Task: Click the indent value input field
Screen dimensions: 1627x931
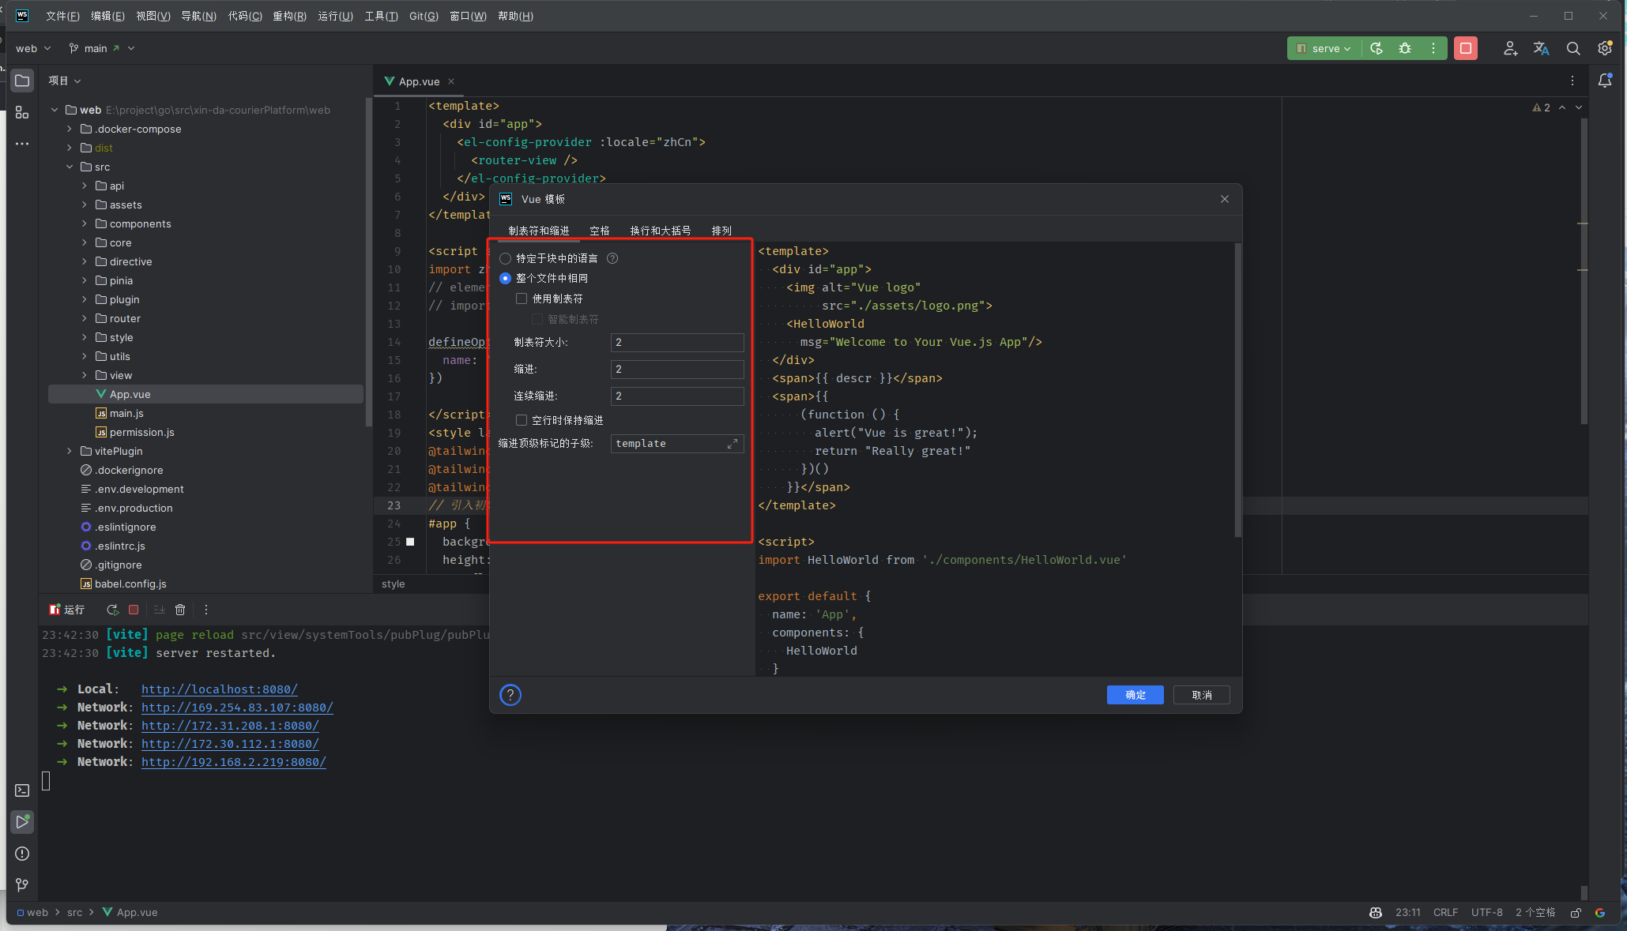Action: (x=677, y=370)
